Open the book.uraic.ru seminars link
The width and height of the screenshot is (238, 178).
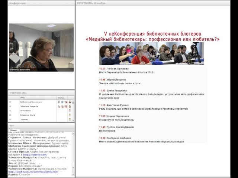coord(33,172)
